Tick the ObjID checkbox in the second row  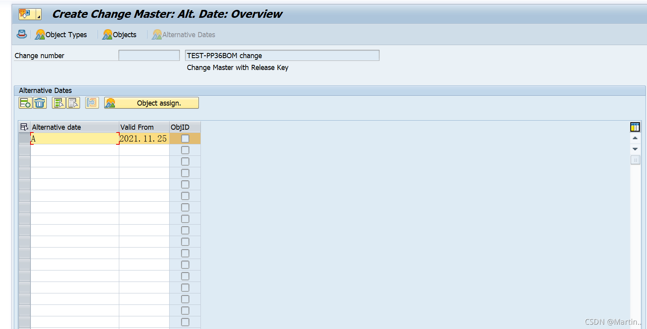(185, 150)
